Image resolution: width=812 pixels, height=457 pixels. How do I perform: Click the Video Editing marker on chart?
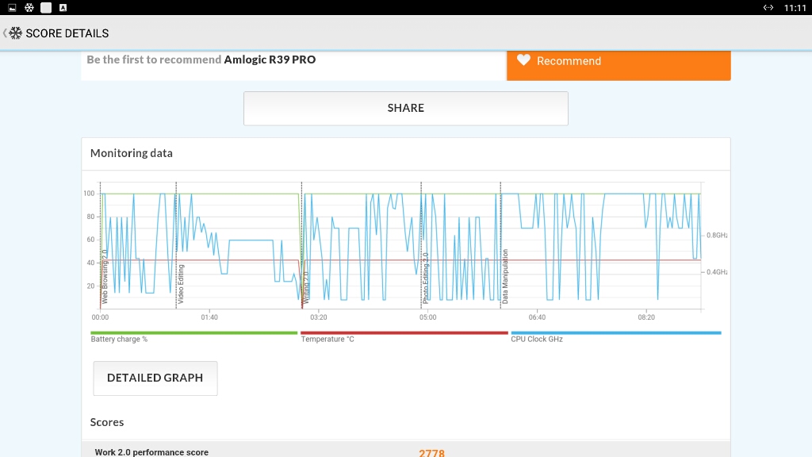(181, 284)
